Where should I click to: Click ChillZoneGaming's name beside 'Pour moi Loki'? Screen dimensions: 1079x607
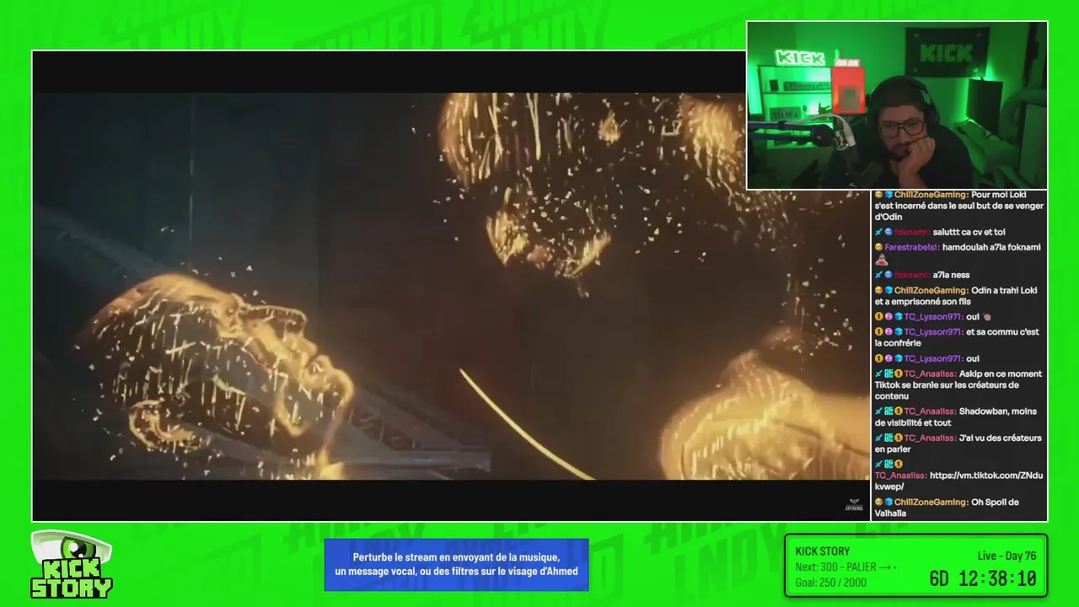coord(931,195)
